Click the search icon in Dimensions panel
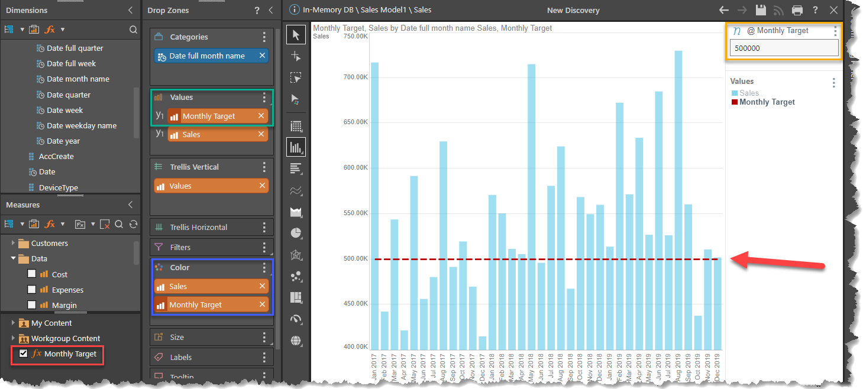Viewport: 863px width, 389px height. [133, 30]
